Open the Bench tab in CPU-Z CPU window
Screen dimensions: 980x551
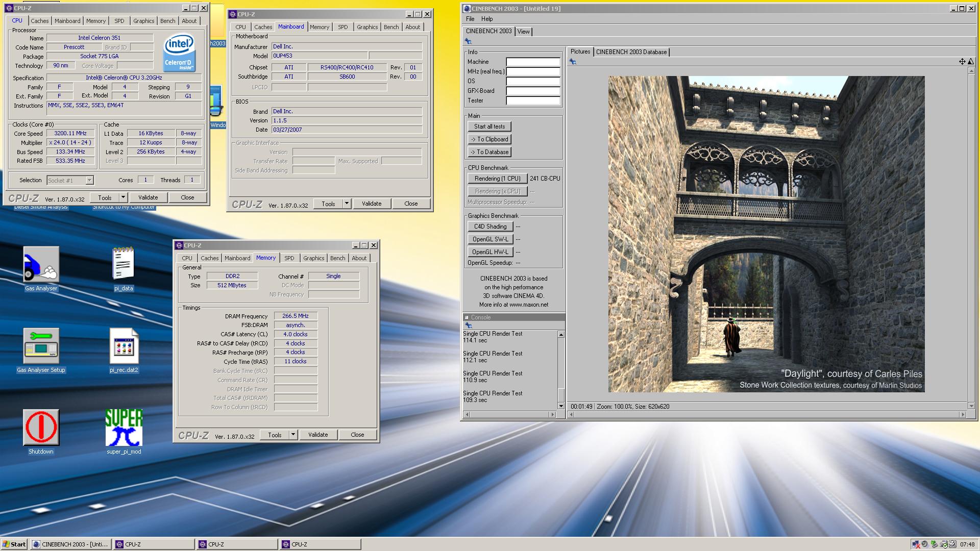click(x=167, y=21)
